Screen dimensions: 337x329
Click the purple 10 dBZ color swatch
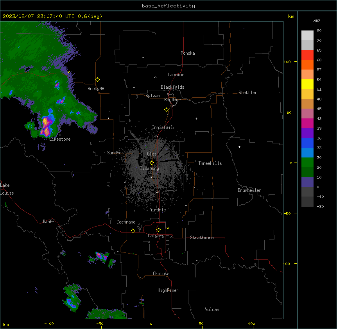tap(307, 182)
